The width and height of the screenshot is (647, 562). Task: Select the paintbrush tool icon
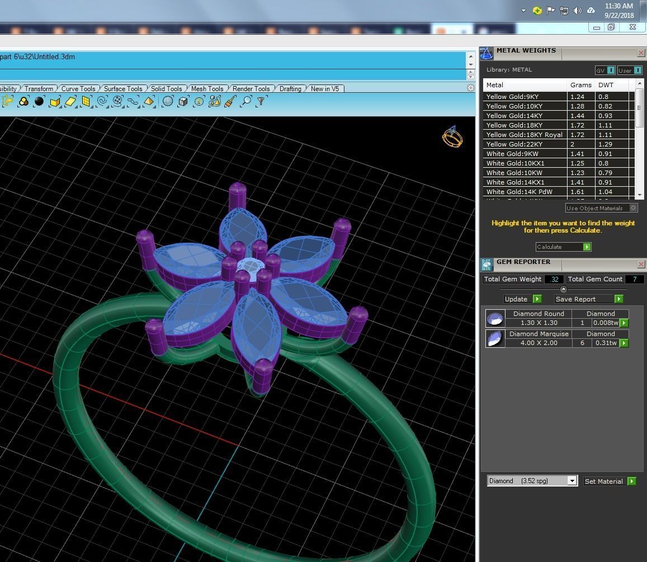[x=230, y=101]
